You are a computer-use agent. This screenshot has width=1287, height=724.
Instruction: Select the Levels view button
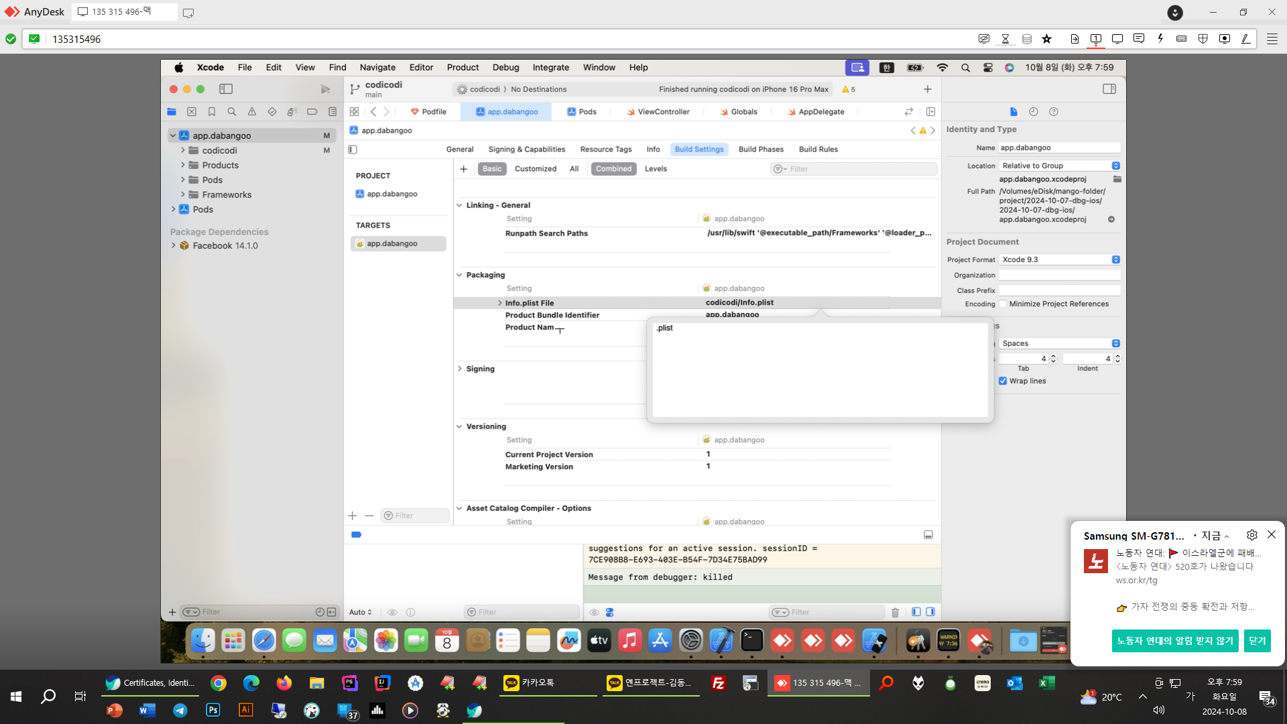(x=656, y=169)
